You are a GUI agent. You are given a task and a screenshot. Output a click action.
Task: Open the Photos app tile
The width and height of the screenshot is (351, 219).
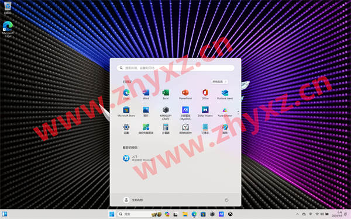tap(146, 112)
